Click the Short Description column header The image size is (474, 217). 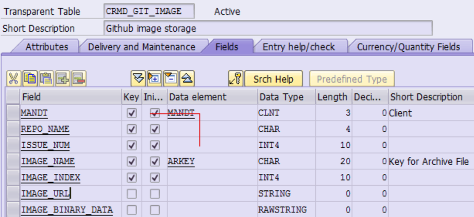tap(431, 97)
